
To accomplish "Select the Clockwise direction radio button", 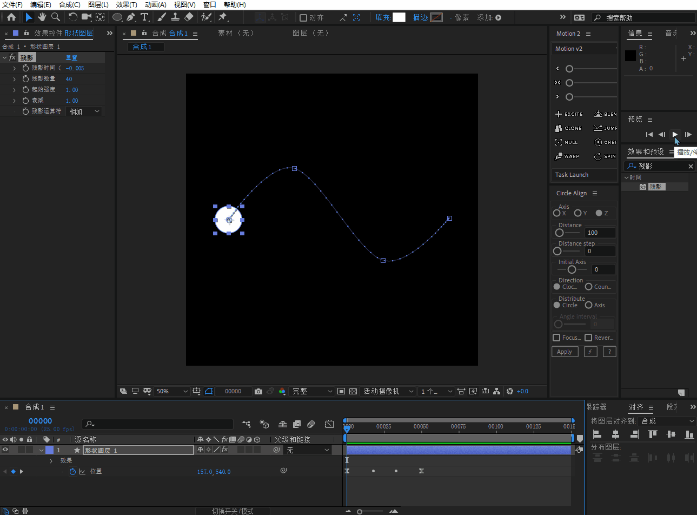I will click(556, 287).
